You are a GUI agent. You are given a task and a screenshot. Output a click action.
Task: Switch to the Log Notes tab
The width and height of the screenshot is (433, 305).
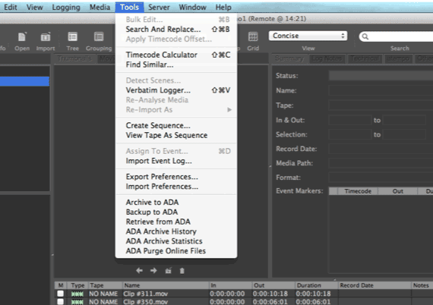(x=327, y=58)
